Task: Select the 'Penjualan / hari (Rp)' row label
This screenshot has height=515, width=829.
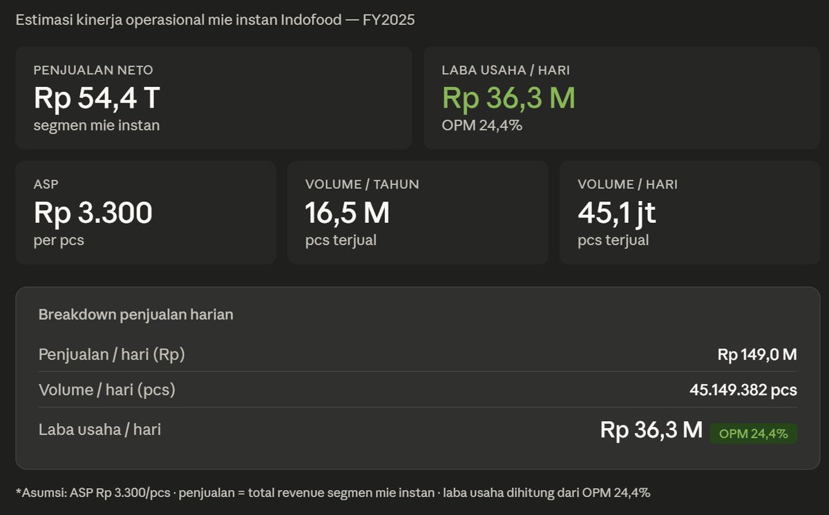Action: [x=112, y=355]
